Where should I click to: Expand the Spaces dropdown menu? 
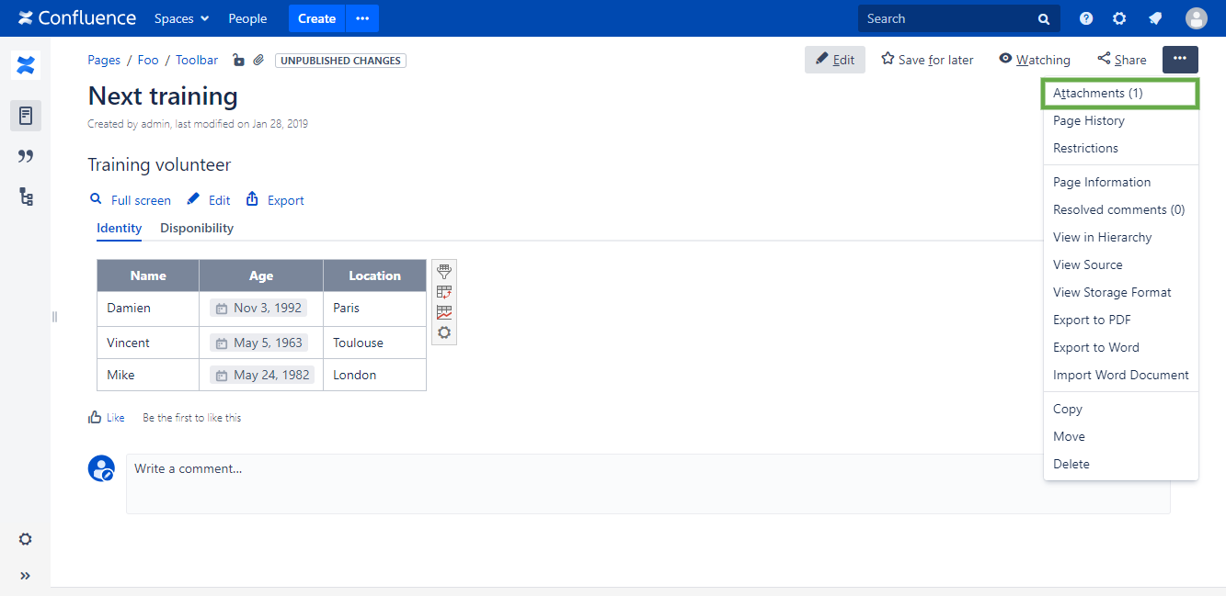pyautogui.click(x=181, y=18)
